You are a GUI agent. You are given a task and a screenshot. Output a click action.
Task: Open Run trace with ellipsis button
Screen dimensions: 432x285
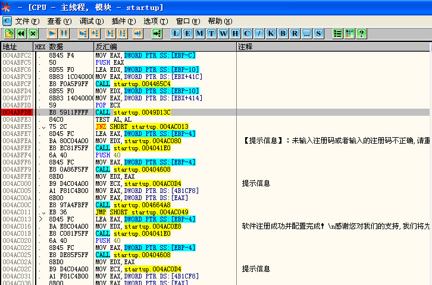(306, 33)
